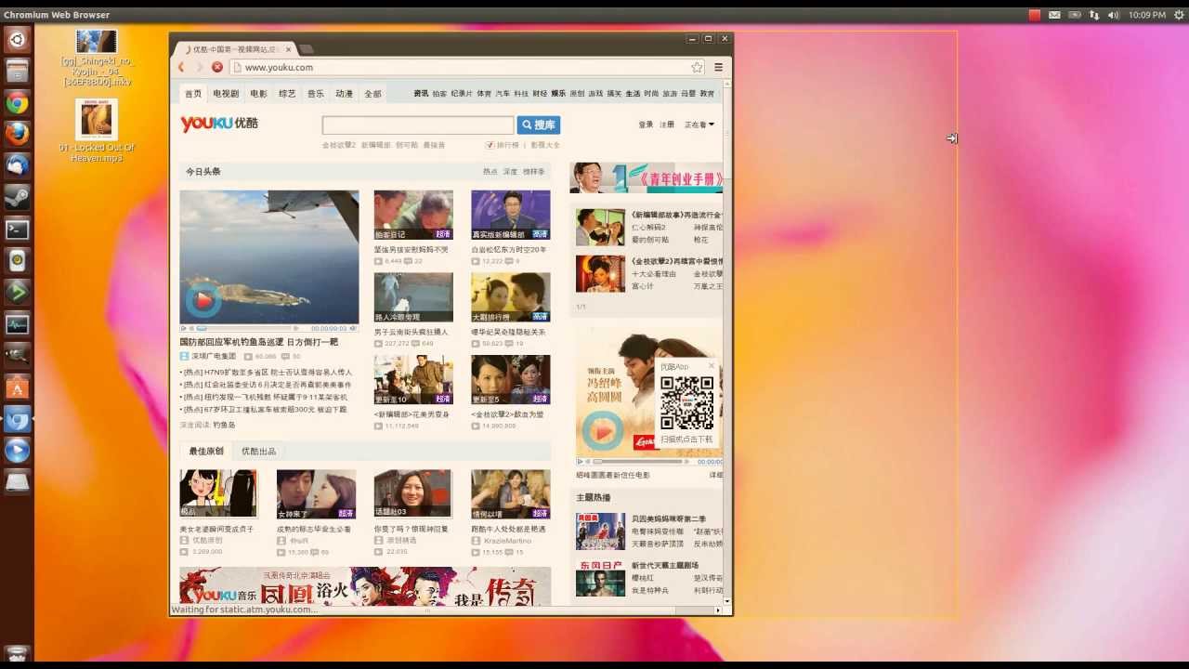
Task: Open the mail indicator in top panel
Action: coord(1054,15)
